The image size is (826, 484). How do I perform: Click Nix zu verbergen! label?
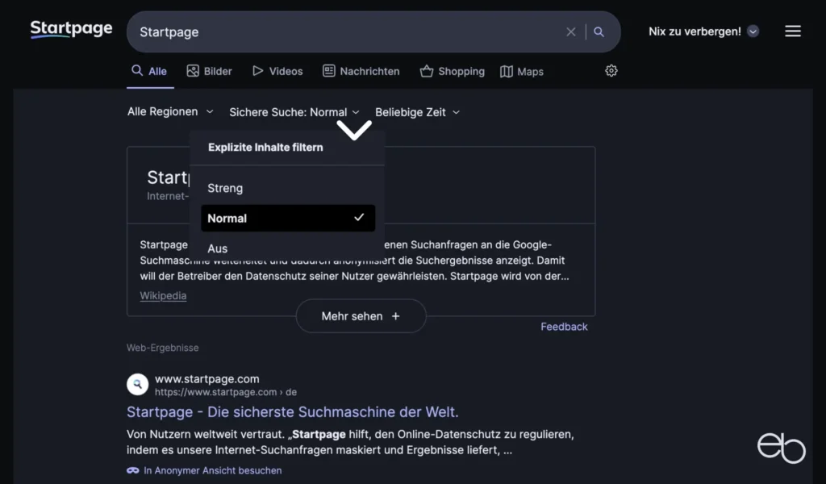(695, 31)
